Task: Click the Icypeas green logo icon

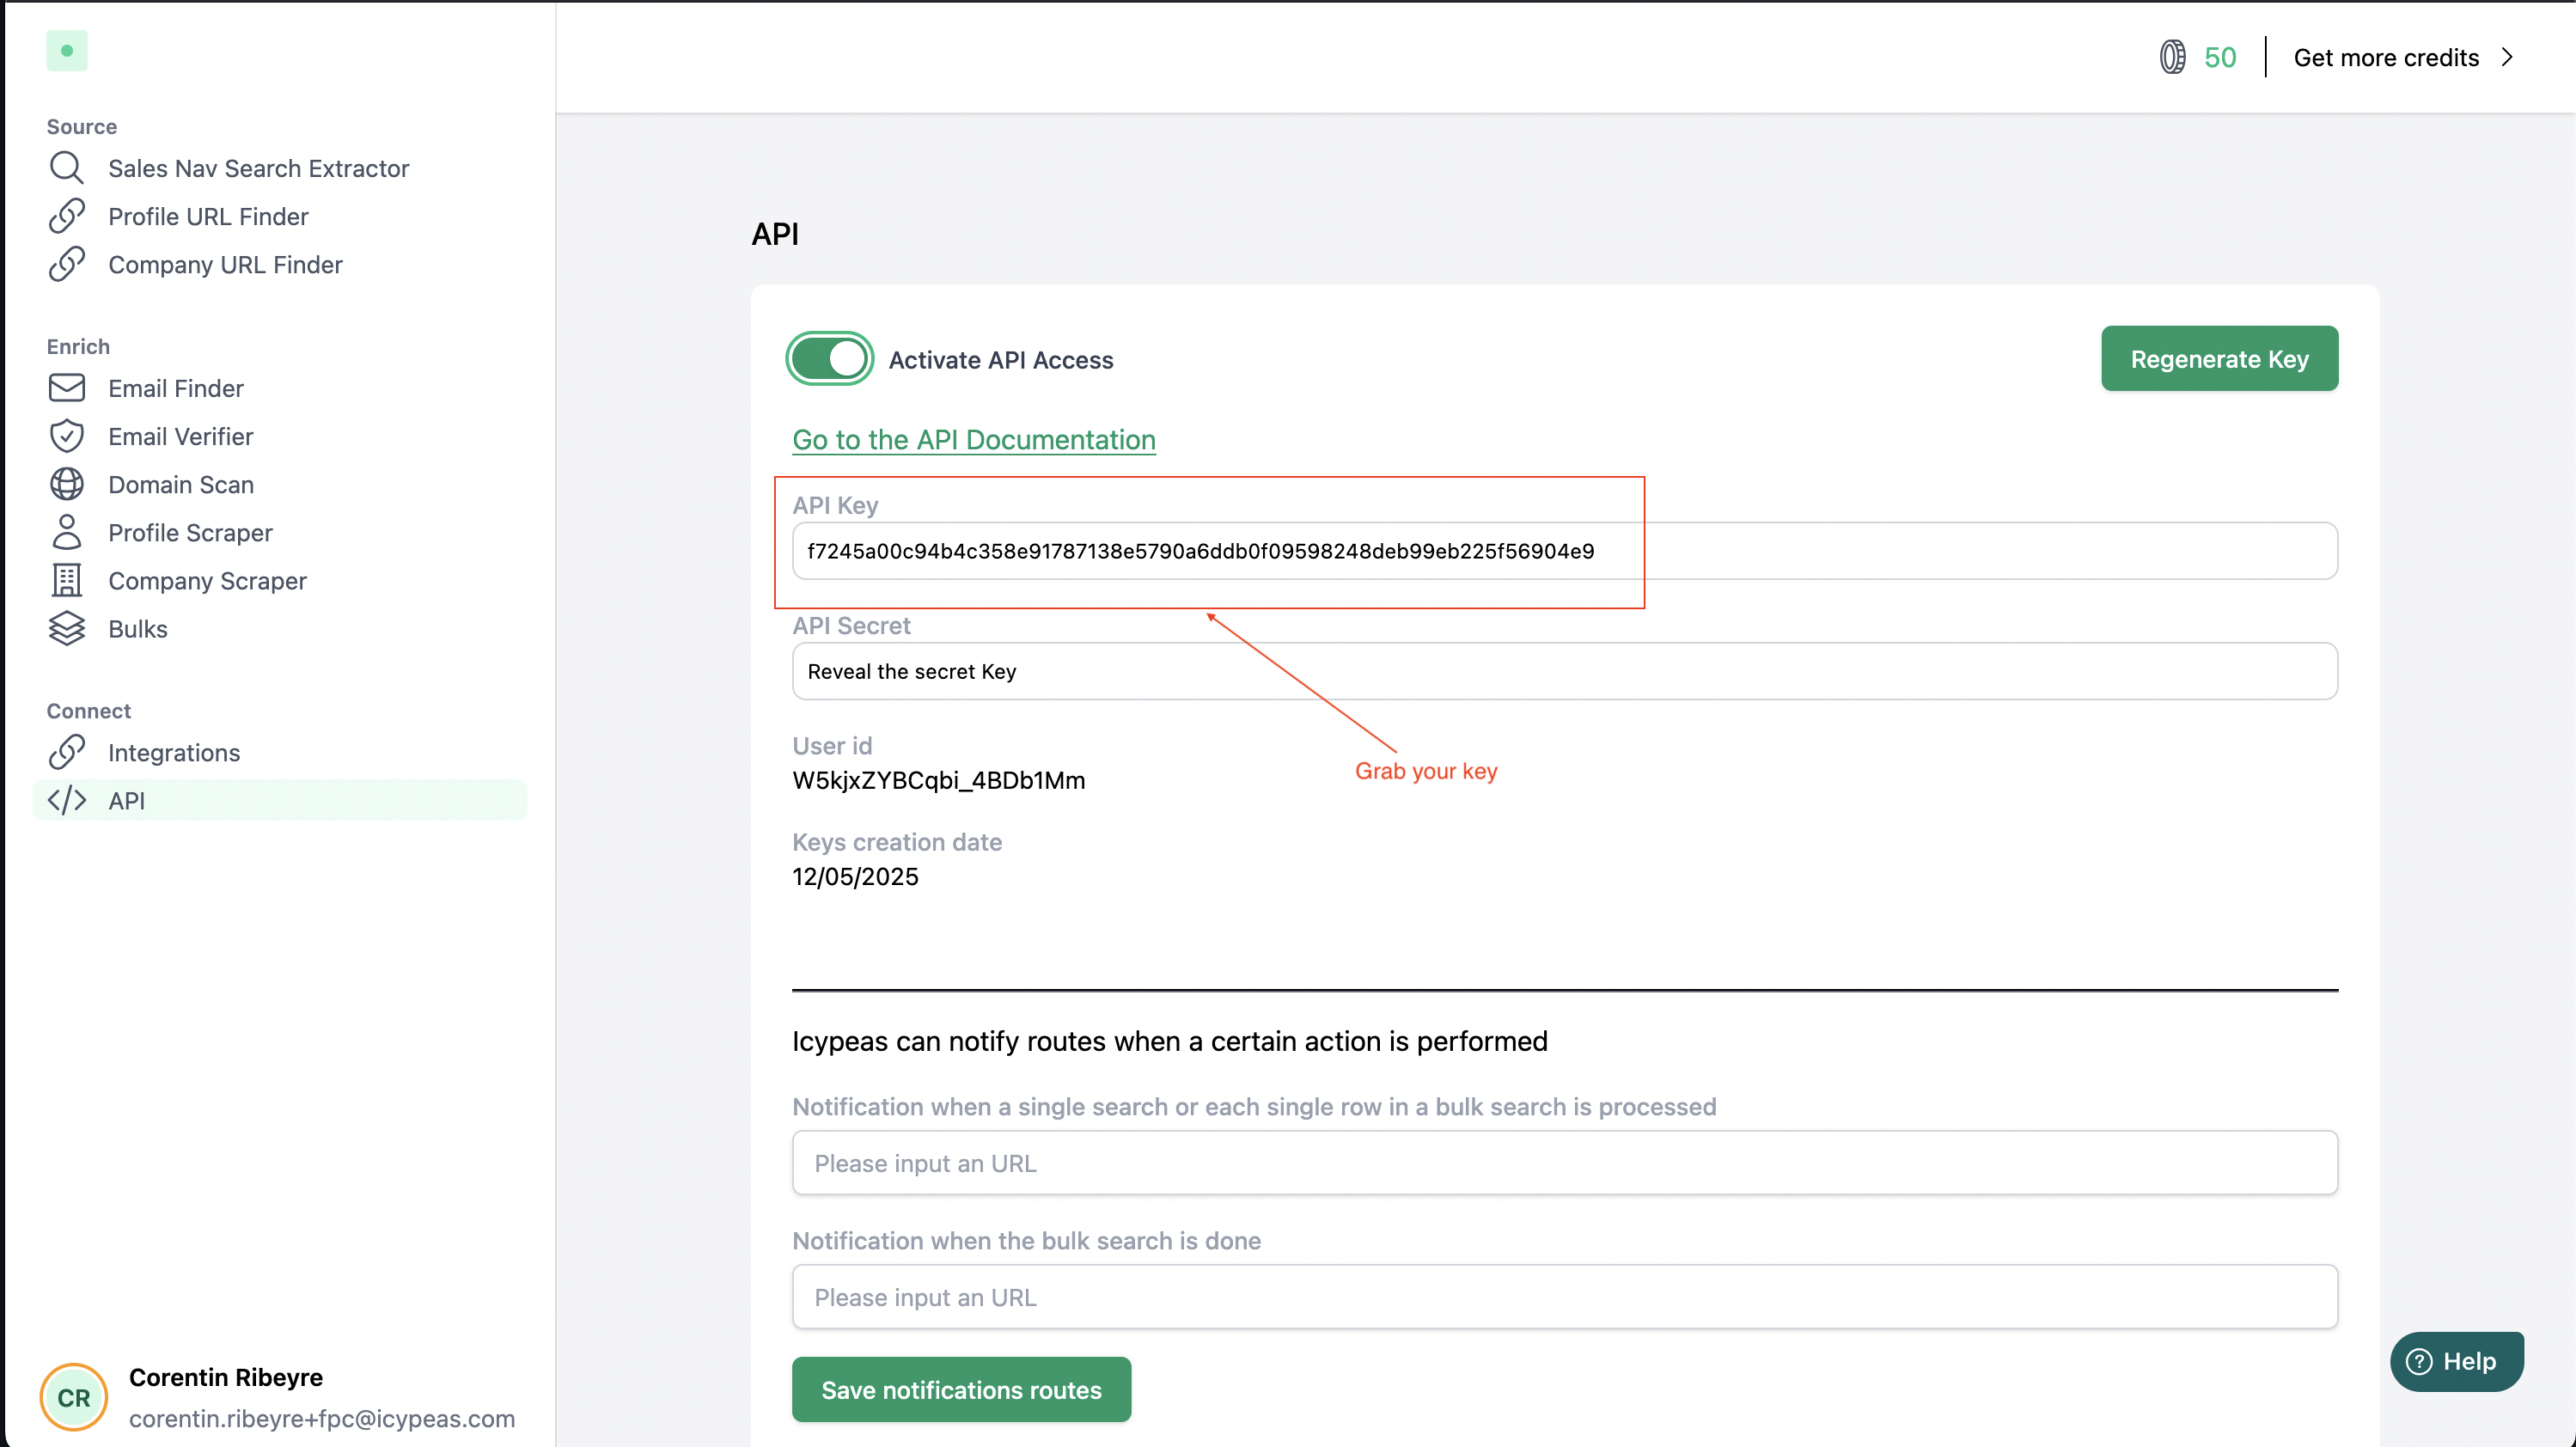Action: (x=67, y=50)
